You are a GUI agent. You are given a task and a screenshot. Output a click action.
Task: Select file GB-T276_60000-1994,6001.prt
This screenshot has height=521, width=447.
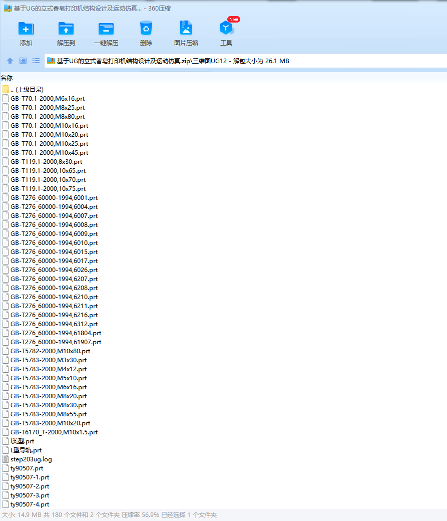[54, 198]
